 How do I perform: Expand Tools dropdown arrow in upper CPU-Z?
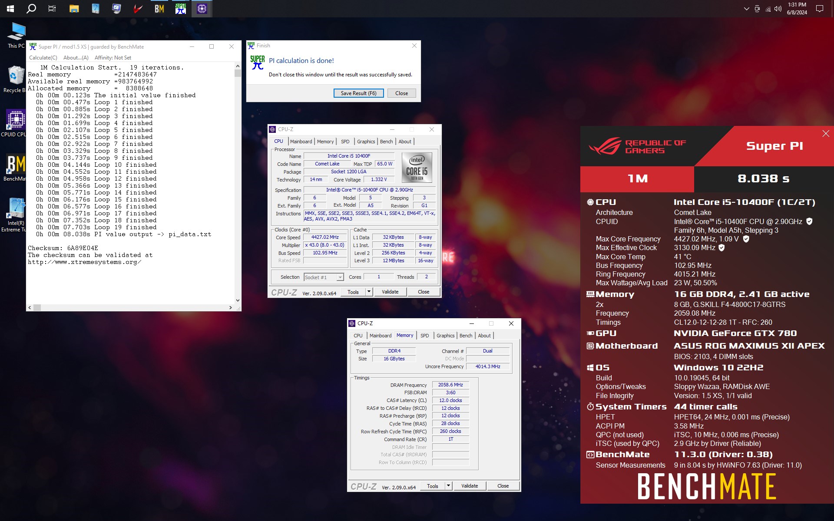point(369,292)
